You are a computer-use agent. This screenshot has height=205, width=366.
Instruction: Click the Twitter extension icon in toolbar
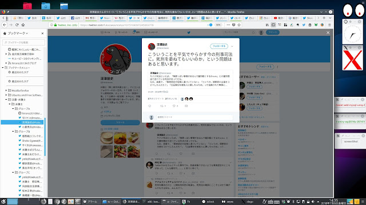pos(304,25)
